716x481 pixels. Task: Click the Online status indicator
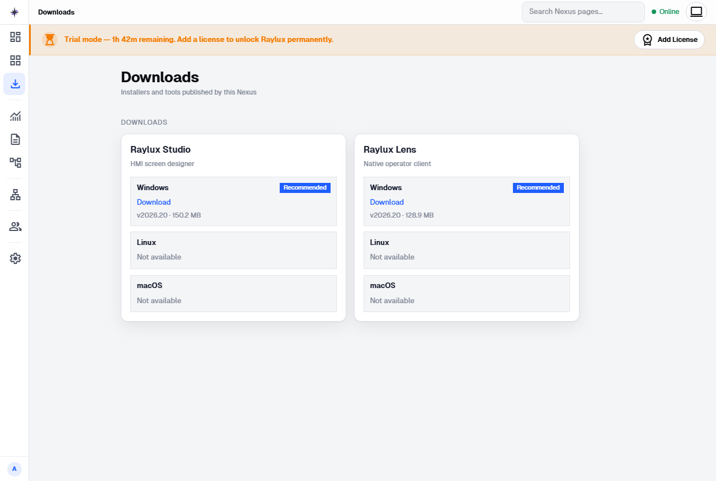point(665,12)
